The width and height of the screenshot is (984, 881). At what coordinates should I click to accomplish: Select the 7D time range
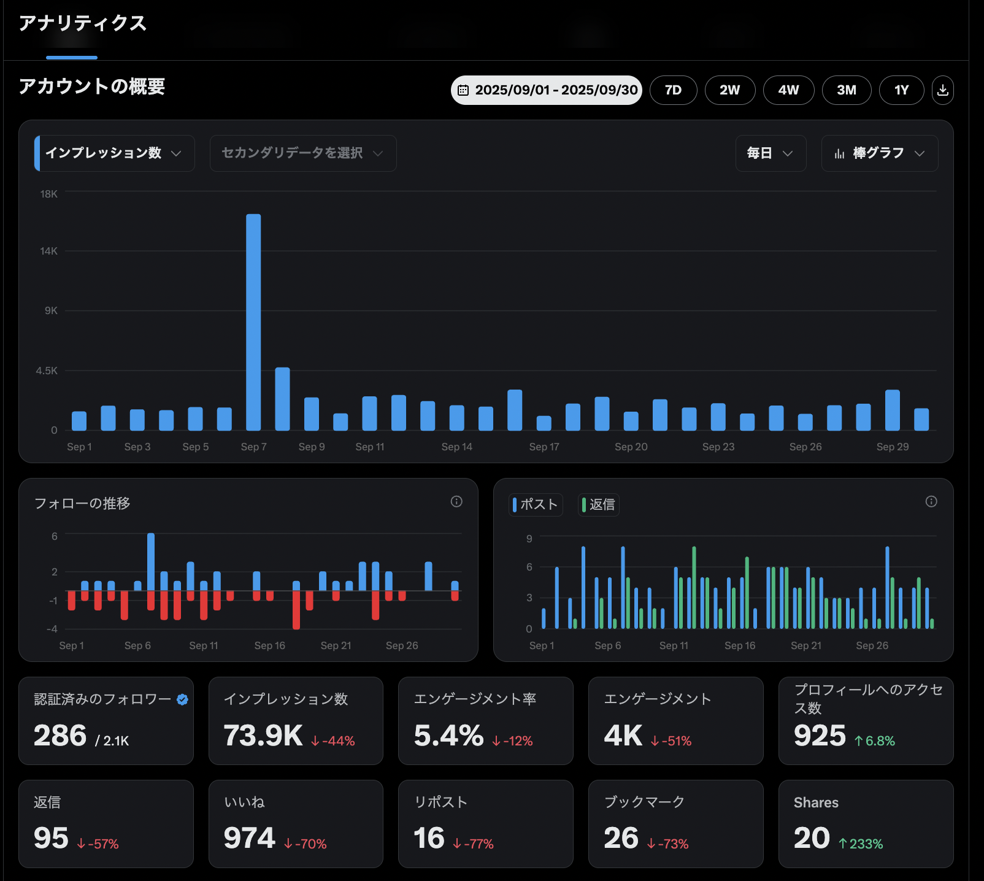[673, 90]
